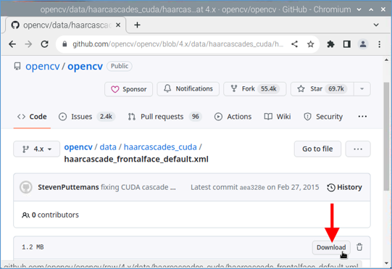Click the page vertical scrollbar
The height and width of the screenshot is (269, 392).
point(386,136)
